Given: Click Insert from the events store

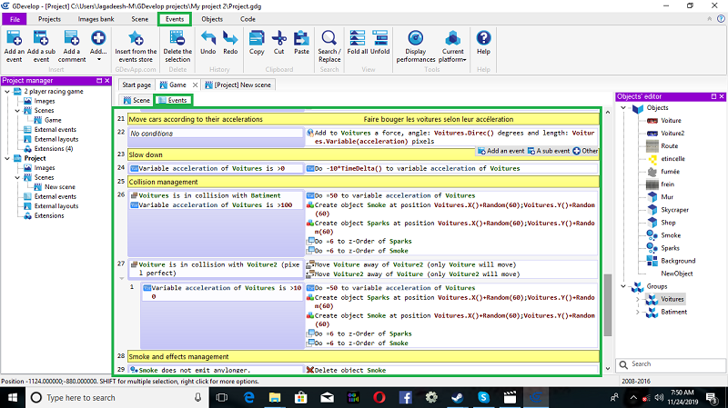Looking at the screenshot, I should [136, 38].
